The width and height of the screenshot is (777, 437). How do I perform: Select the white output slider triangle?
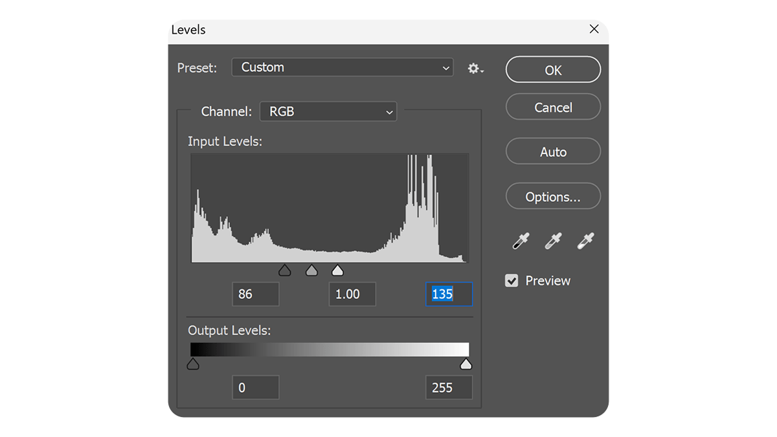(x=466, y=364)
